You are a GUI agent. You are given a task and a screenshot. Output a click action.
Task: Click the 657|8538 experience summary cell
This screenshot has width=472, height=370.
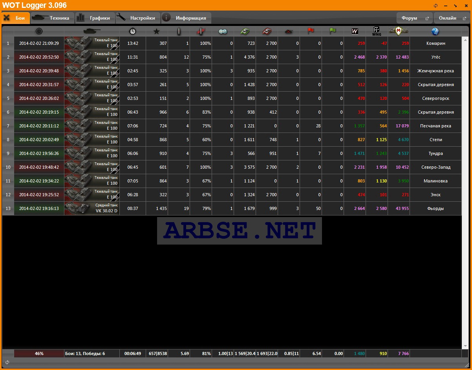[x=157, y=353]
